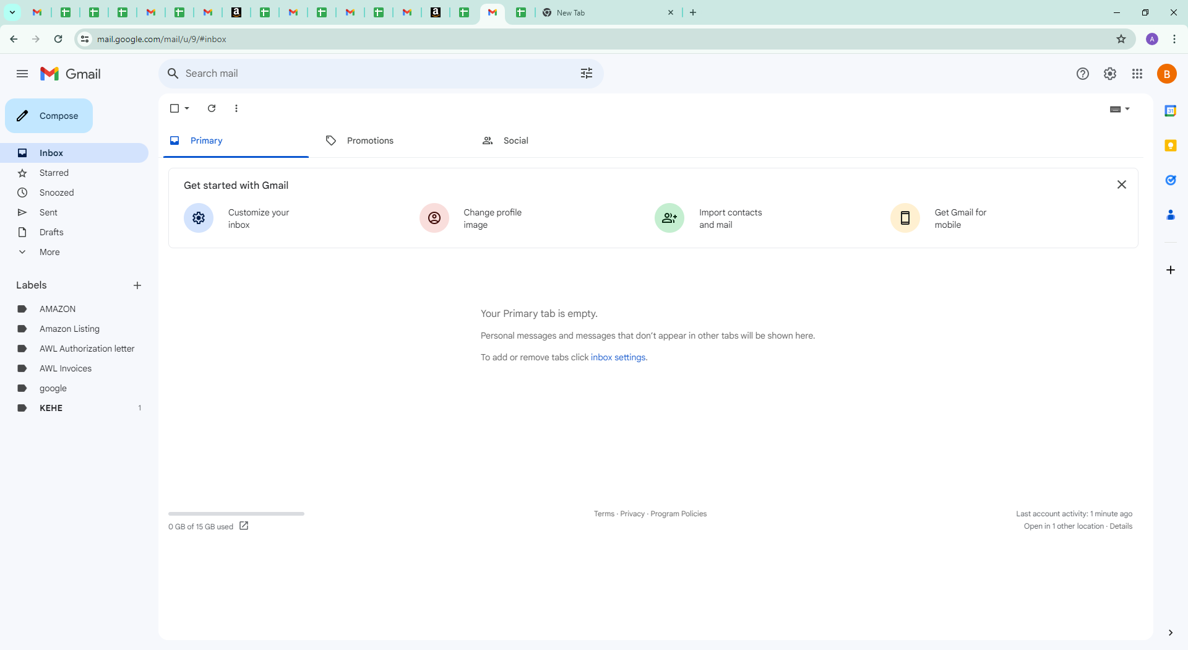This screenshot has height=650, width=1188.
Task: Open the Terms link
Action: click(604, 514)
